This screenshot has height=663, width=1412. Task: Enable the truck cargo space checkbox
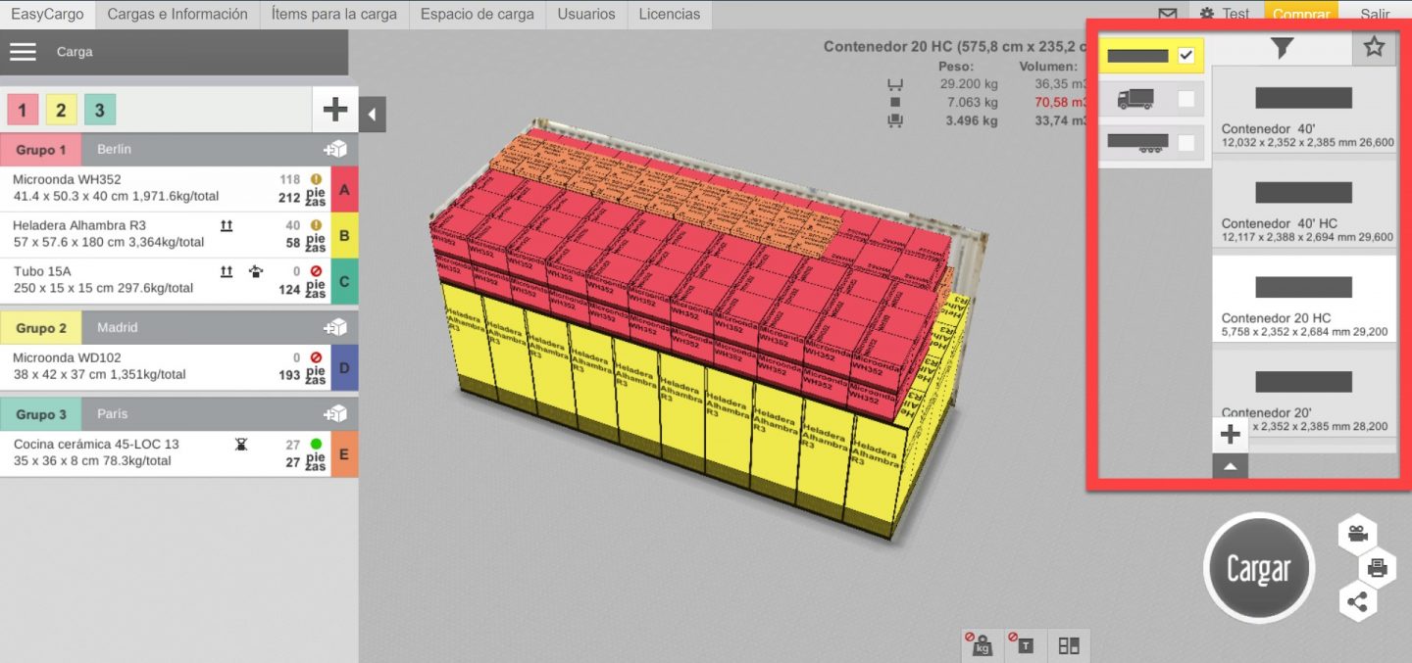click(x=1186, y=99)
